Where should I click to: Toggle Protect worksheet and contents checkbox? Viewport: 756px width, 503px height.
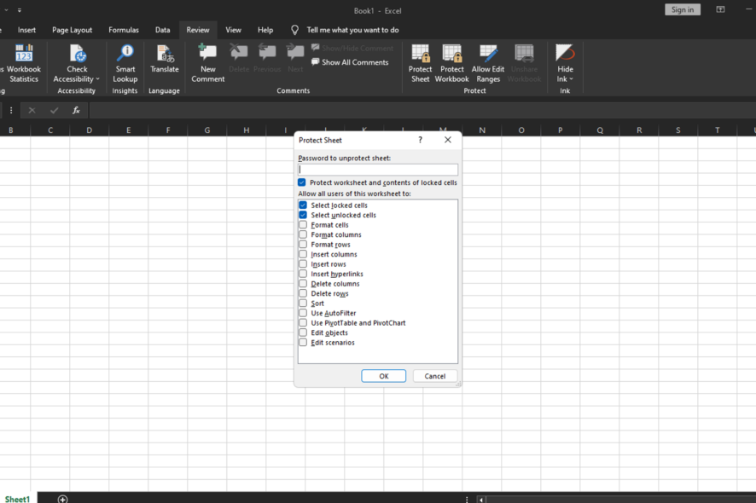302,182
